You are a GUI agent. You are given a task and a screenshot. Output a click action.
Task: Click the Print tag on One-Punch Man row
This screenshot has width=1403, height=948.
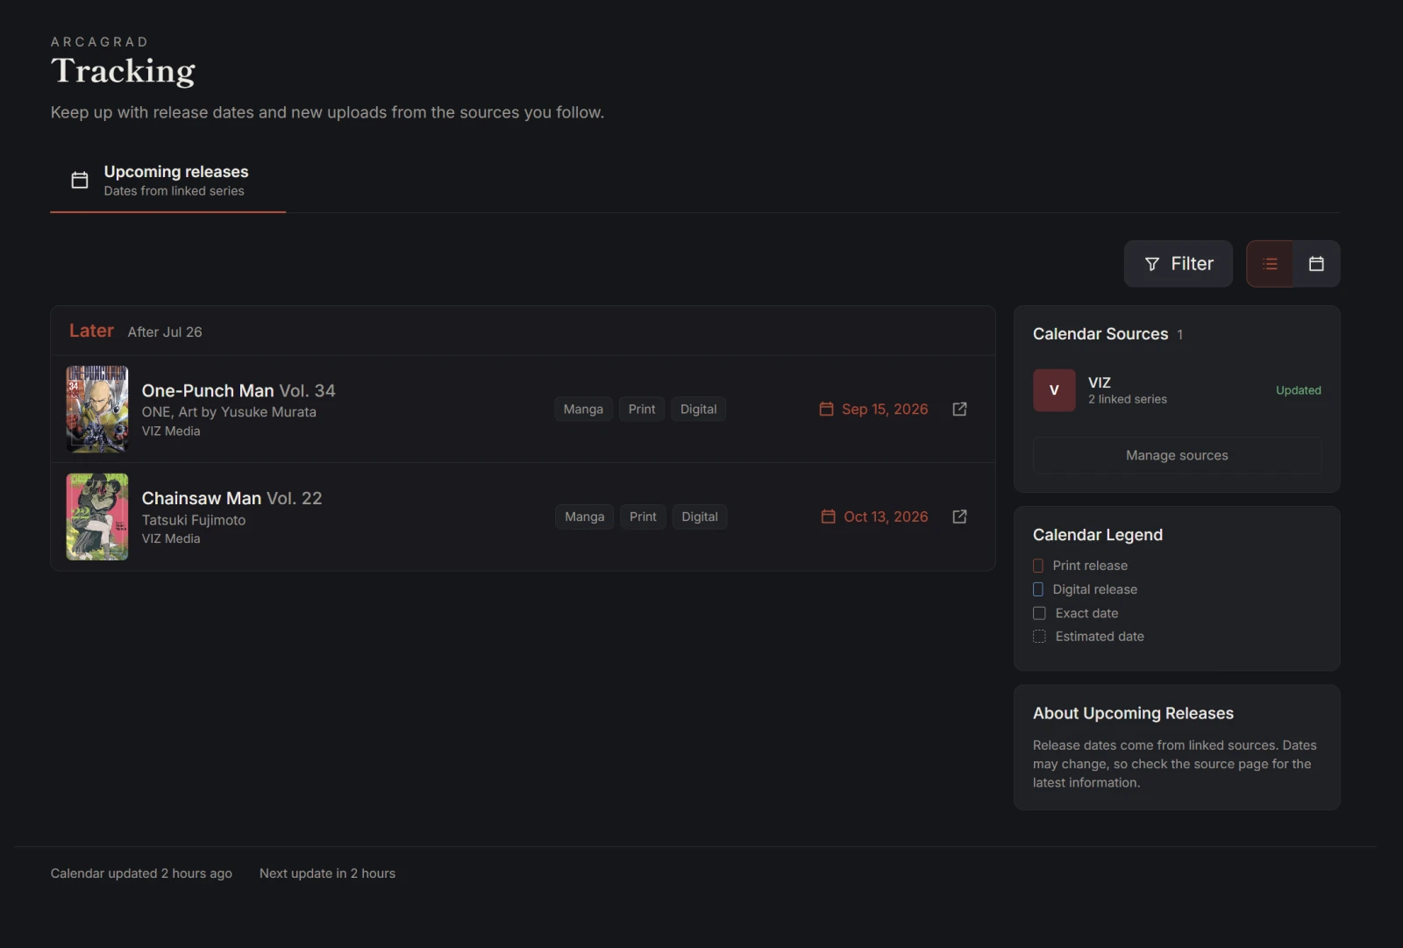coord(642,410)
